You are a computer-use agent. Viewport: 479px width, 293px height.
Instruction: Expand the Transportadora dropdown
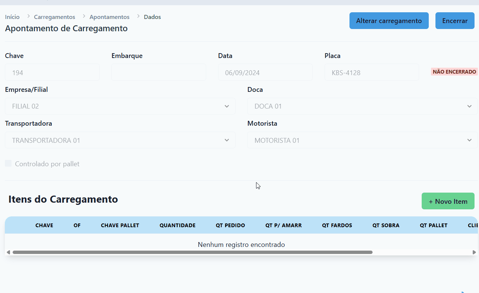[120, 140]
